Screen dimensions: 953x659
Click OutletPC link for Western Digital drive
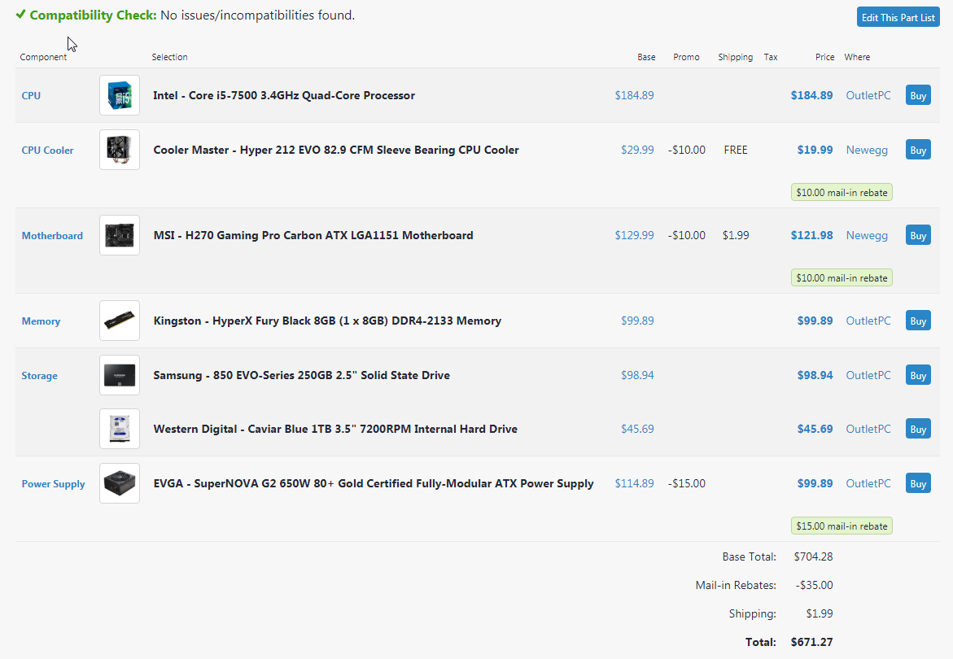coord(868,429)
